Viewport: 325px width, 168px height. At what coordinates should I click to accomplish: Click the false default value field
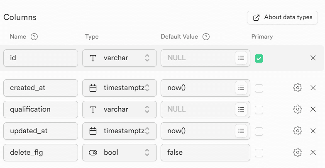[x=205, y=153]
